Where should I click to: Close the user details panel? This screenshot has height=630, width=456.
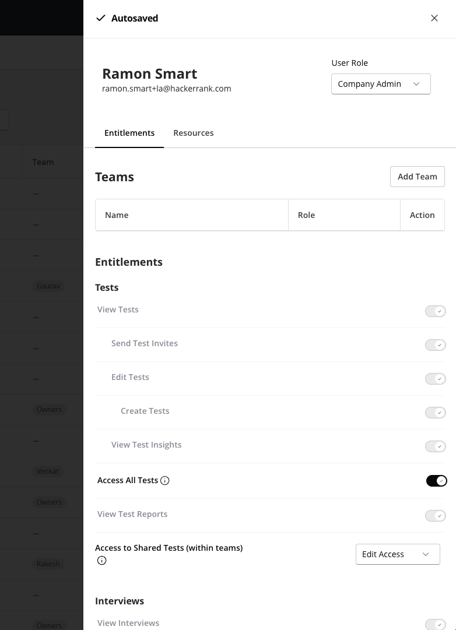click(x=434, y=18)
